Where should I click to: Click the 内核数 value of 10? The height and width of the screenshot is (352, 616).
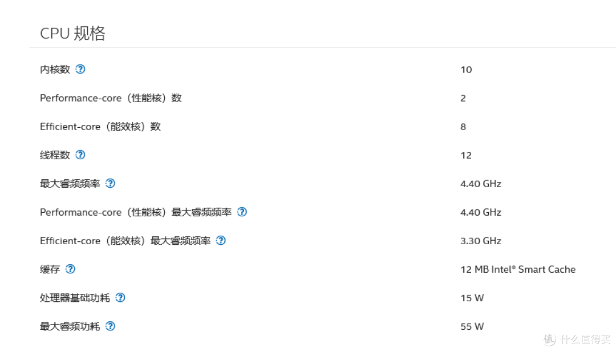click(466, 70)
